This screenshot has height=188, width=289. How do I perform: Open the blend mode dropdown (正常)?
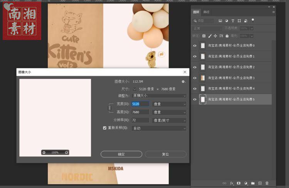coord(207,28)
